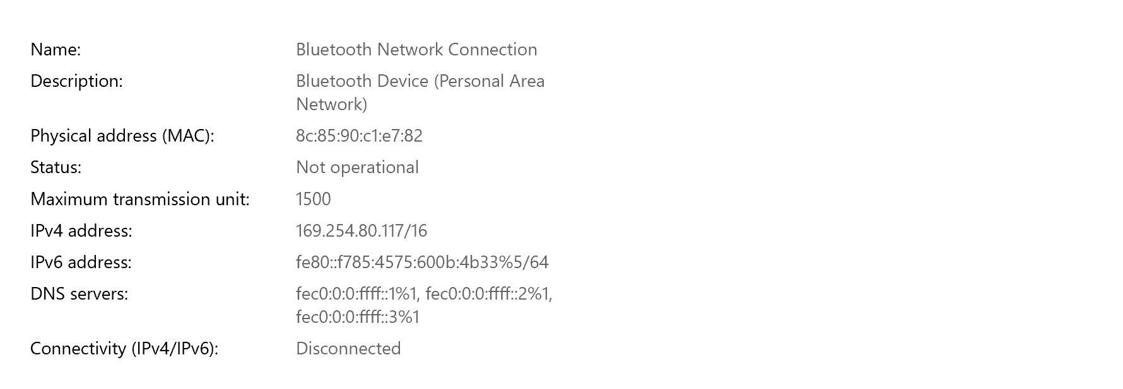Select the first DNS server ending in ::1%1

pyautogui.click(x=356, y=294)
